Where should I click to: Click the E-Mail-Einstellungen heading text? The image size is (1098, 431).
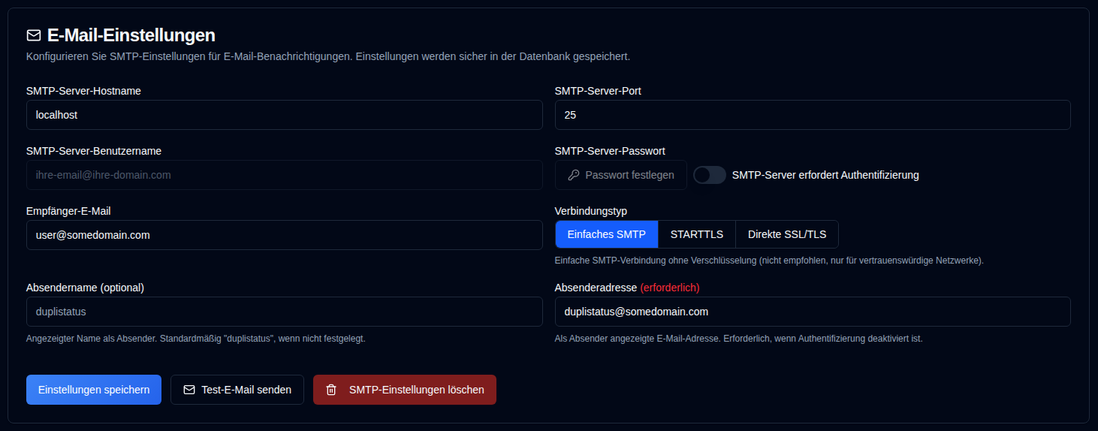(131, 35)
